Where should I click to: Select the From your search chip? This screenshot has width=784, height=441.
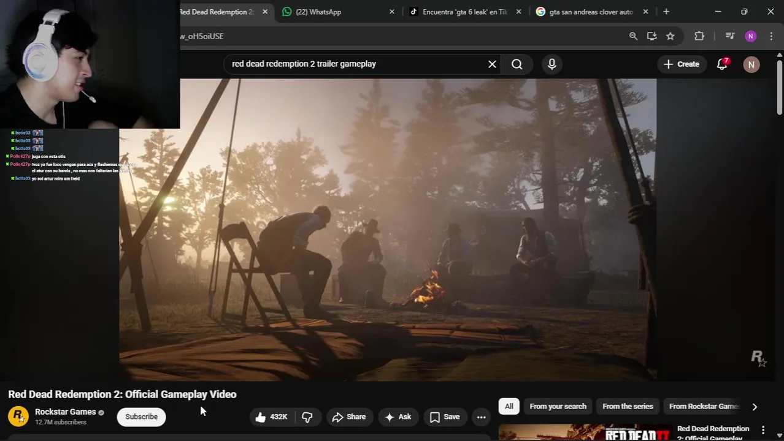pyautogui.click(x=558, y=406)
